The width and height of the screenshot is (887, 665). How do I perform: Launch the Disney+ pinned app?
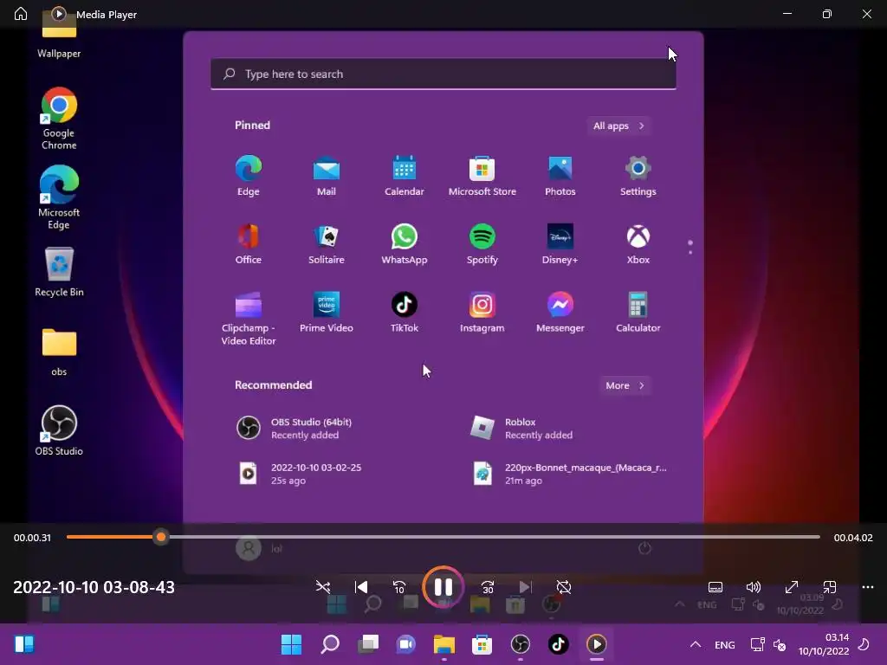[x=560, y=243]
